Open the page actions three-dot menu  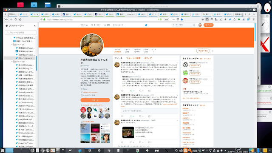click(x=174, y=20)
